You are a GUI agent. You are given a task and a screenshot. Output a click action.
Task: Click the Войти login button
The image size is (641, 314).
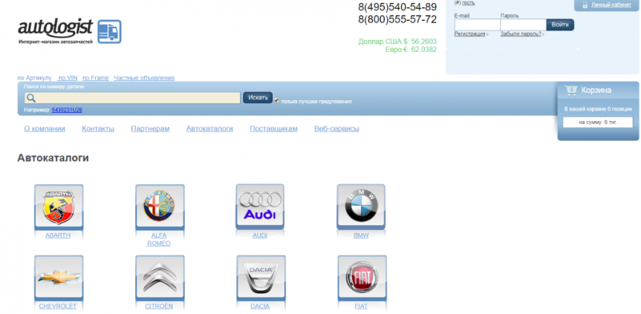pos(560,25)
